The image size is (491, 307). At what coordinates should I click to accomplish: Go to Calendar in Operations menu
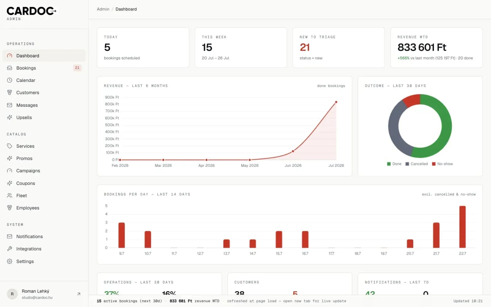tap(26, 80)
